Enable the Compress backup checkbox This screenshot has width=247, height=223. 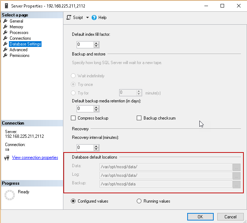click(73, 118)
